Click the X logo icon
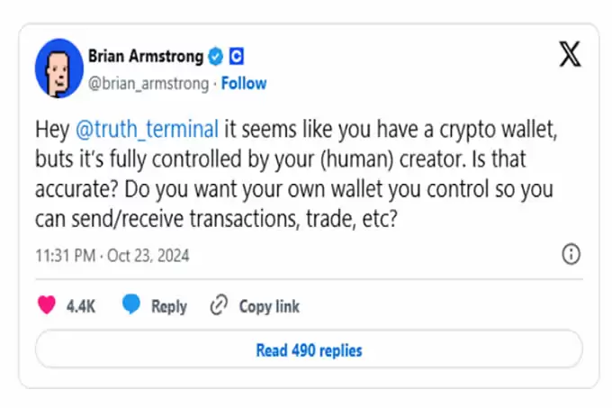Screen dimensions: 612x408 click(x=571, y=55)
